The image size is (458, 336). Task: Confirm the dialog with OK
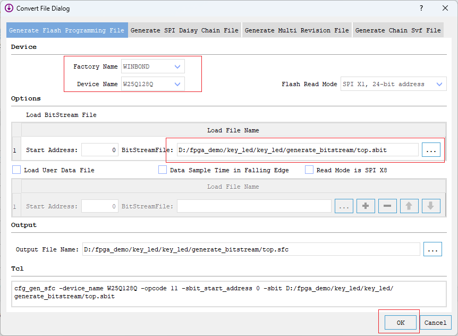[400, 322]
